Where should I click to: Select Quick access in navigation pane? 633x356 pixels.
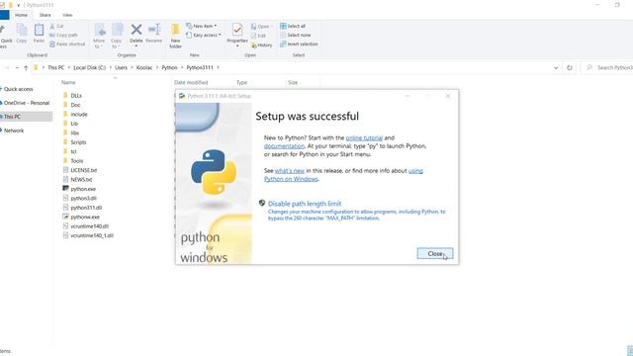pos(18,89)
